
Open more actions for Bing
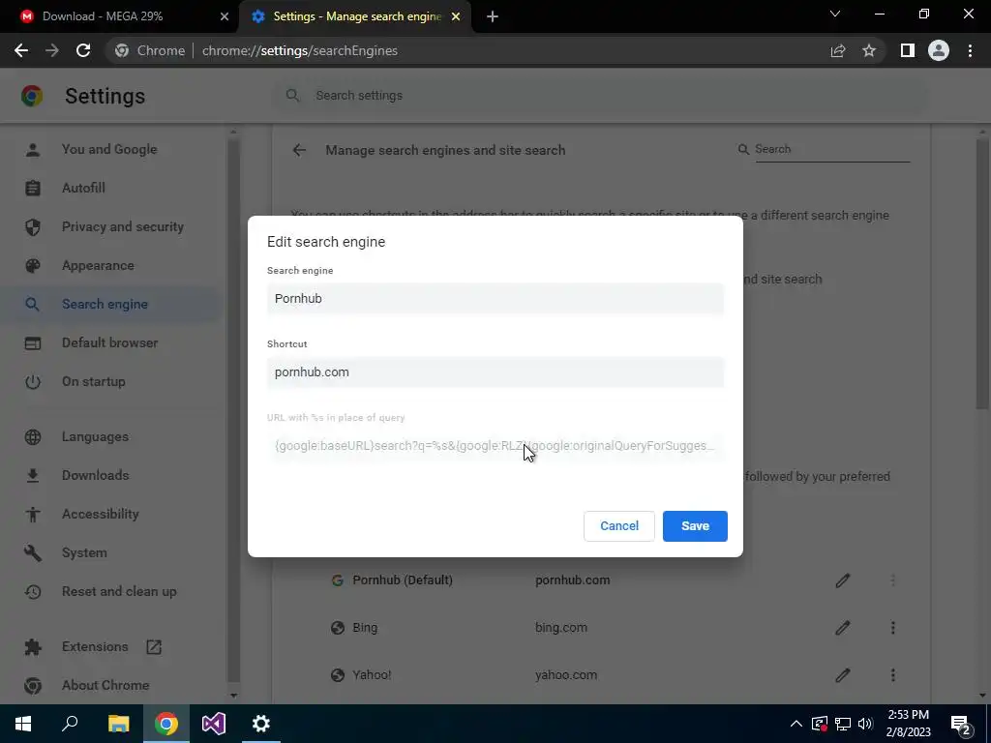(x=893, y=627)
